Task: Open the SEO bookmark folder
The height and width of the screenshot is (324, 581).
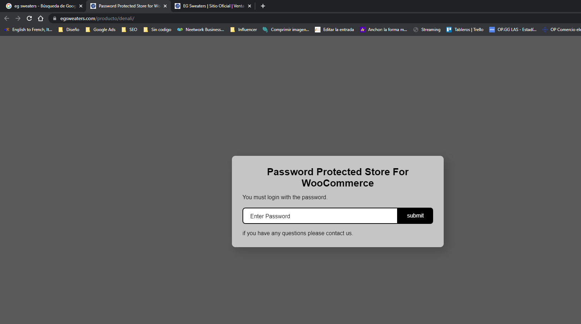Action: (x=129, y=30)
